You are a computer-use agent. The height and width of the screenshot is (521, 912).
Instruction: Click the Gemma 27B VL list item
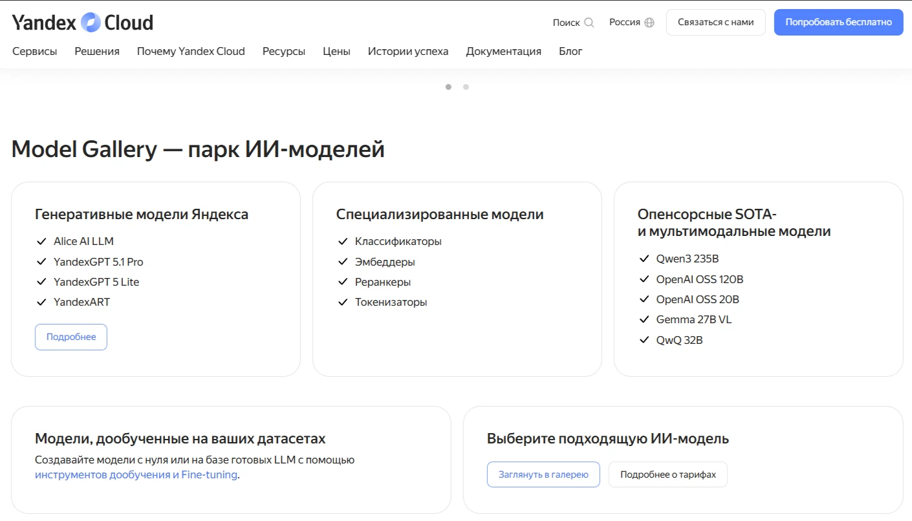(694, 319)
